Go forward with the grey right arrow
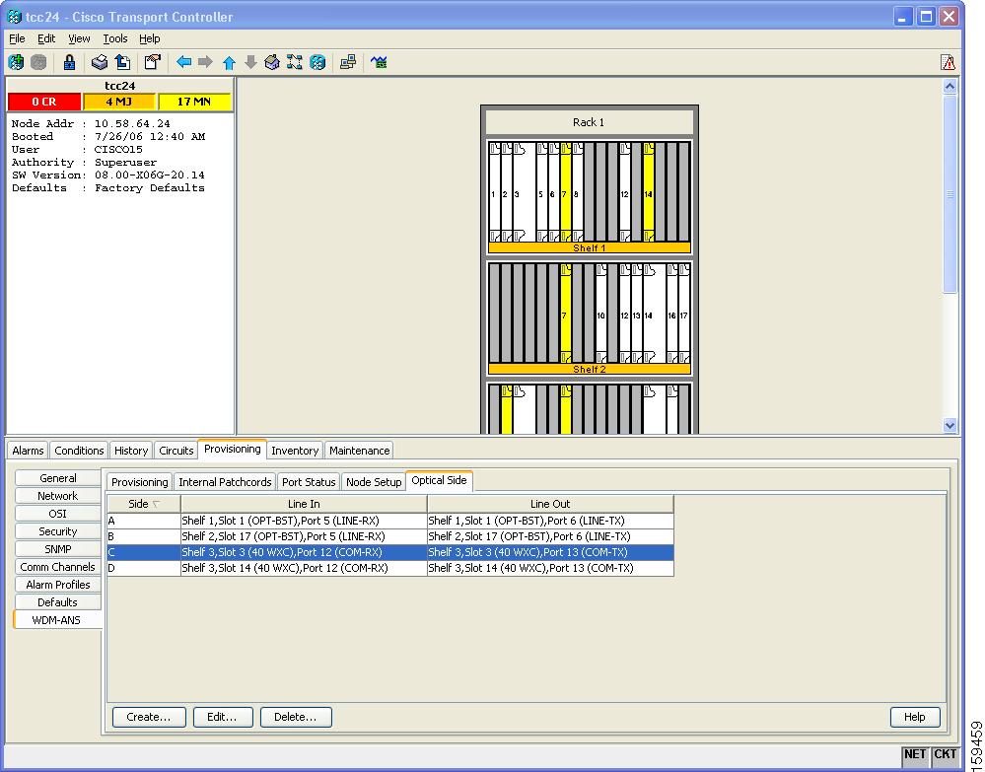Screen dimensions: 985x772 205,61
